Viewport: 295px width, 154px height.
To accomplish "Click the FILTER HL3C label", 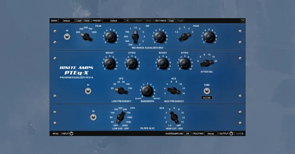I will click(147, 128).
